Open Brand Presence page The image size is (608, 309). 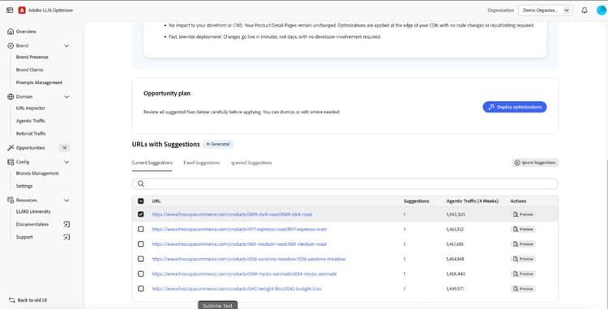tap(32, 57)
